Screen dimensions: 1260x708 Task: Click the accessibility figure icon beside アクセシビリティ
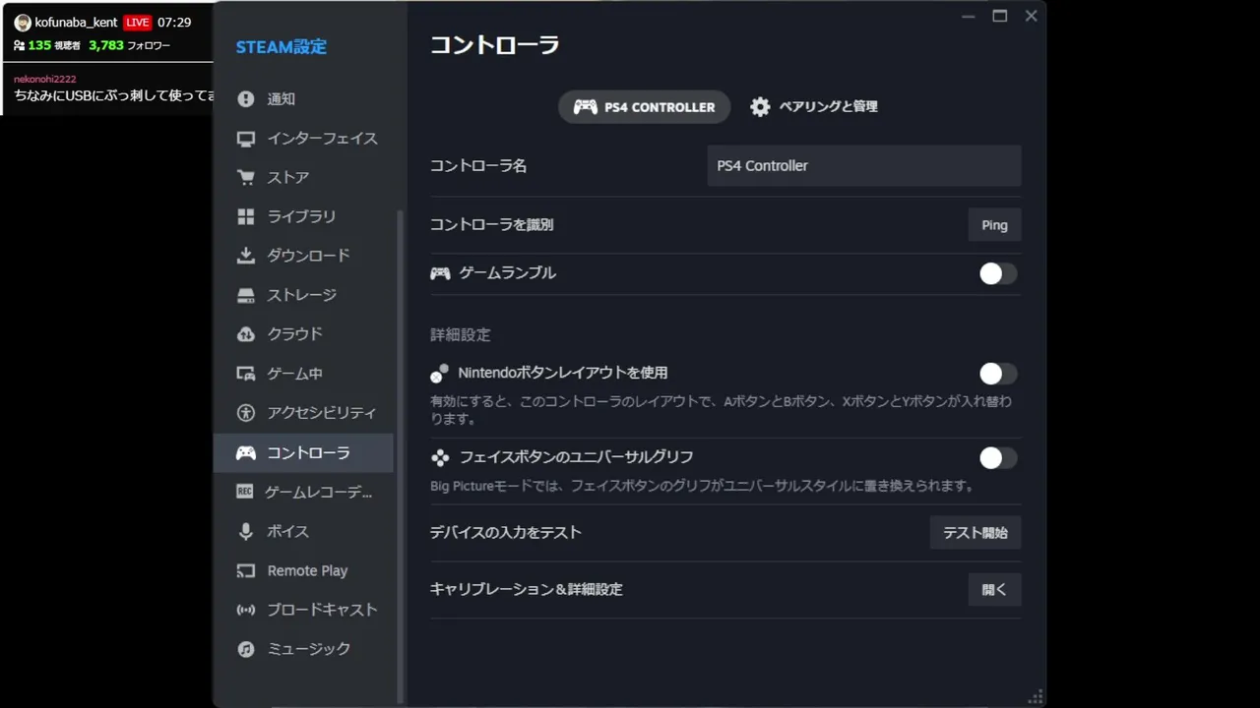click(246, 413)
